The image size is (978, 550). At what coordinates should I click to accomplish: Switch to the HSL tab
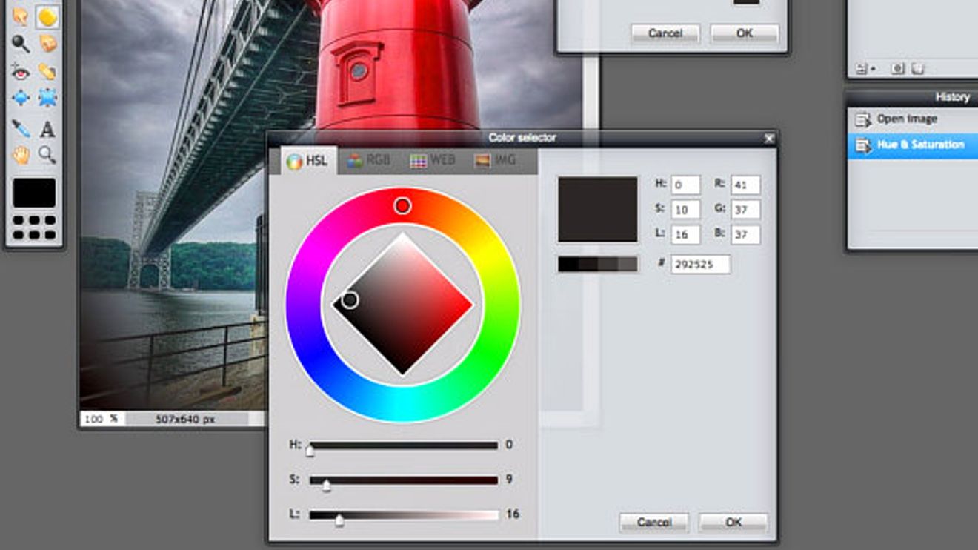309,160
